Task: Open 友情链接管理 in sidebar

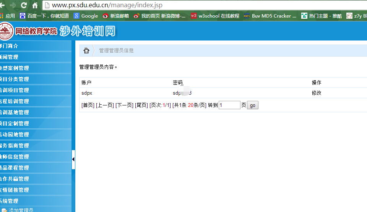Action: click(x=36, y=190)
